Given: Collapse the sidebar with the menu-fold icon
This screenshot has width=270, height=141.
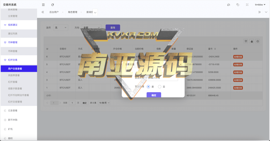Looking at the screenshot, I should pyautogui.click(x=43, y=5).
